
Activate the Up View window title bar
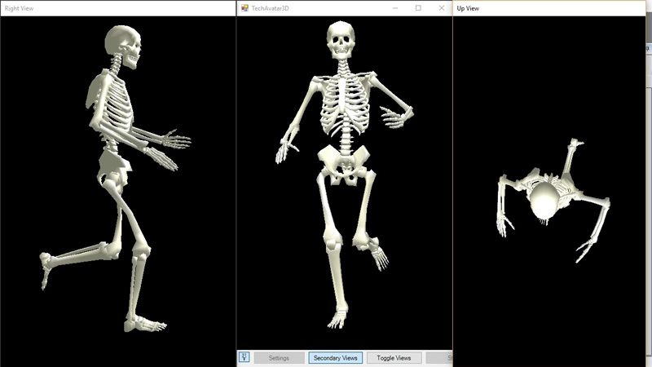(546, 8)
